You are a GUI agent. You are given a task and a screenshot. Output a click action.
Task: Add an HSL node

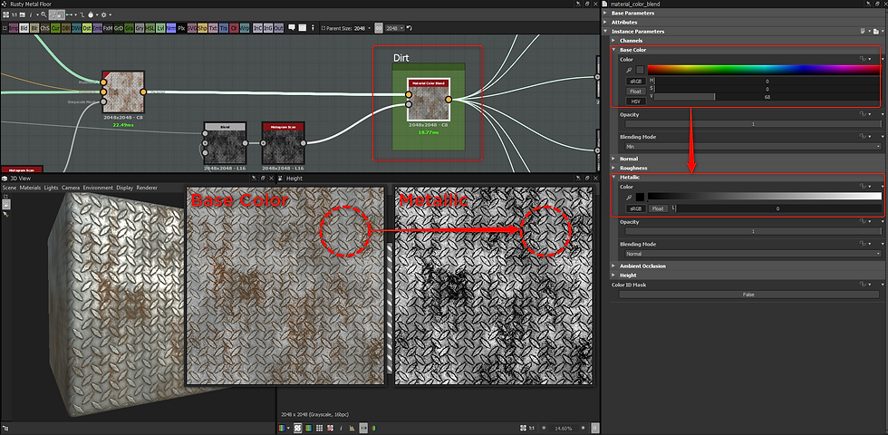(150, 28)
